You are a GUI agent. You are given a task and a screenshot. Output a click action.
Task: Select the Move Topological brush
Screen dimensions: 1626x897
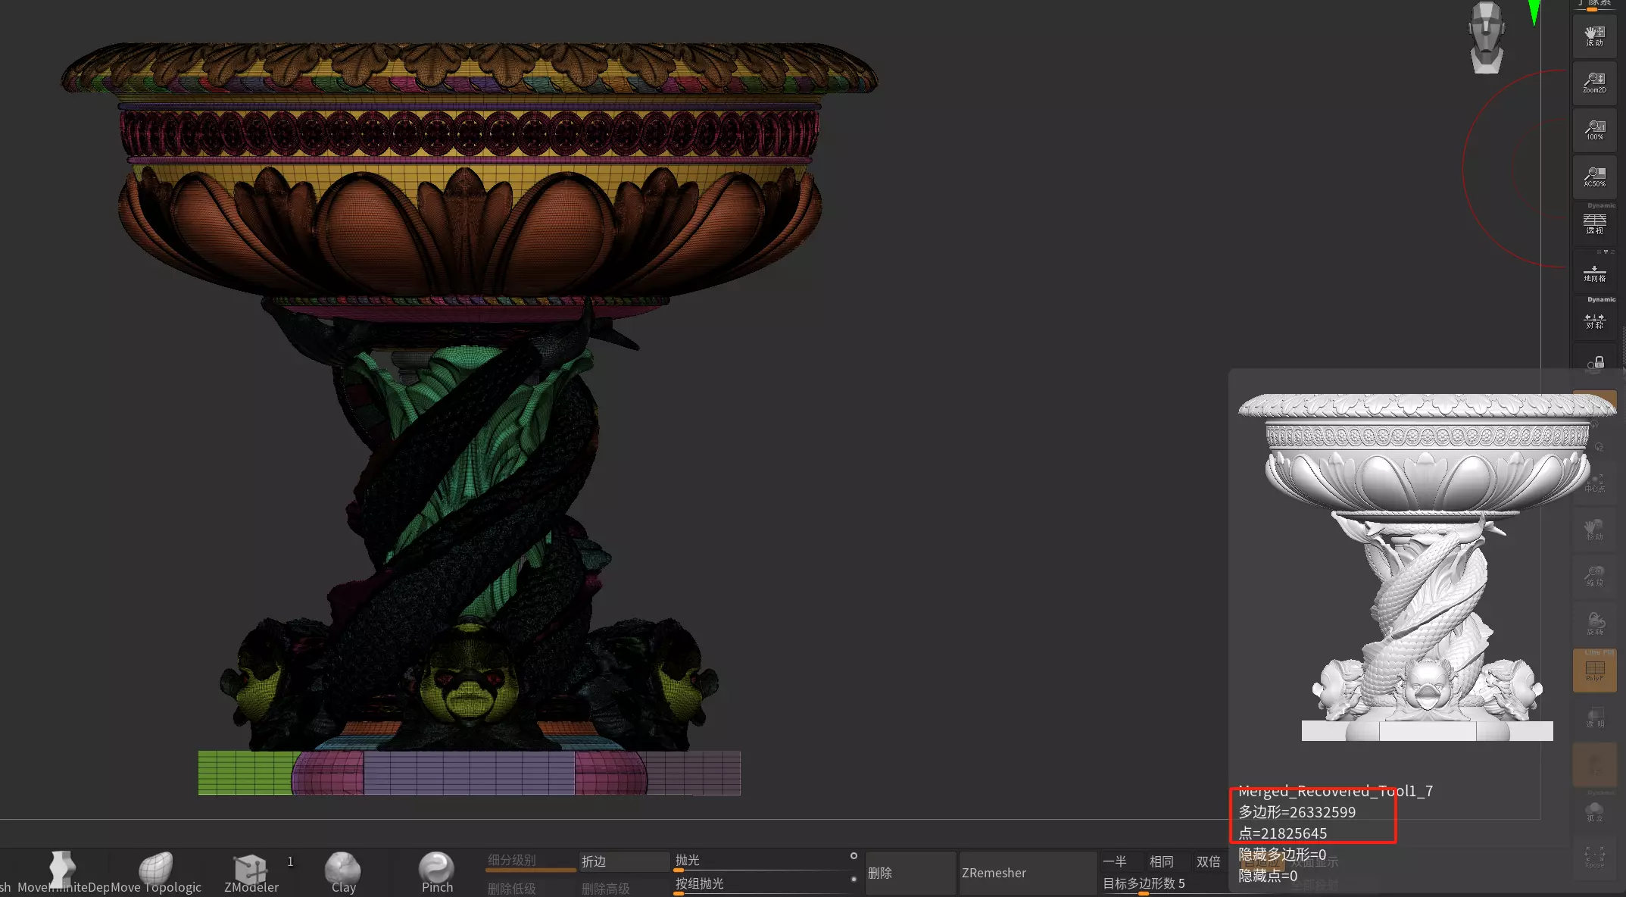(157, 872)
